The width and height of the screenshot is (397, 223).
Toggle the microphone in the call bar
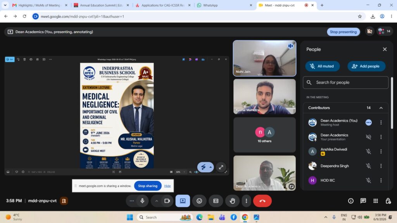(x=142, y=201)
